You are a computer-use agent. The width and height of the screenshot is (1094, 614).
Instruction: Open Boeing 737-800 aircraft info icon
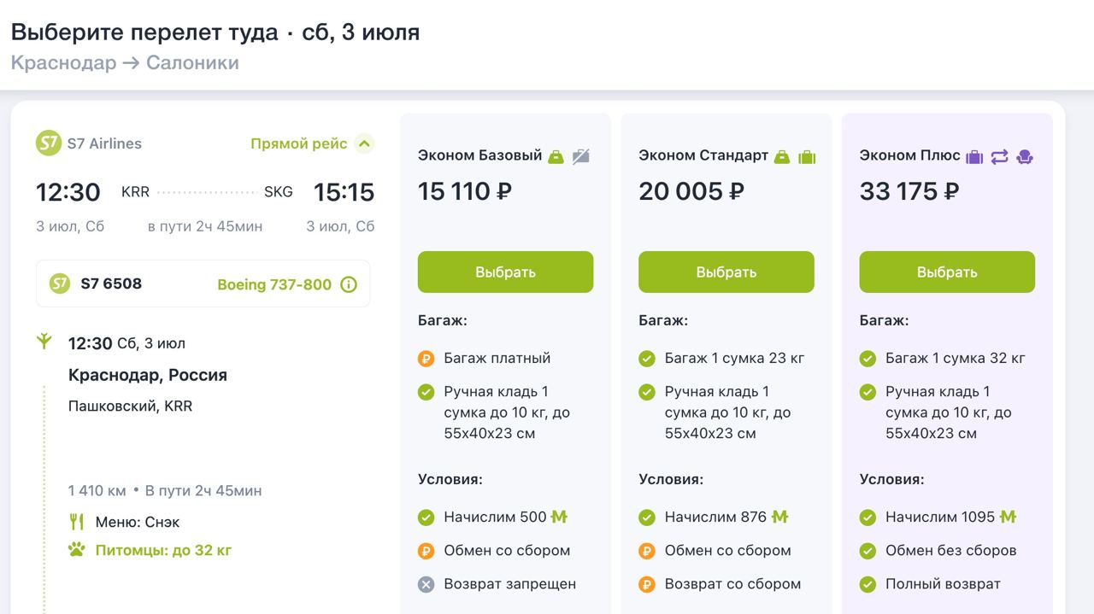point(349,284)
